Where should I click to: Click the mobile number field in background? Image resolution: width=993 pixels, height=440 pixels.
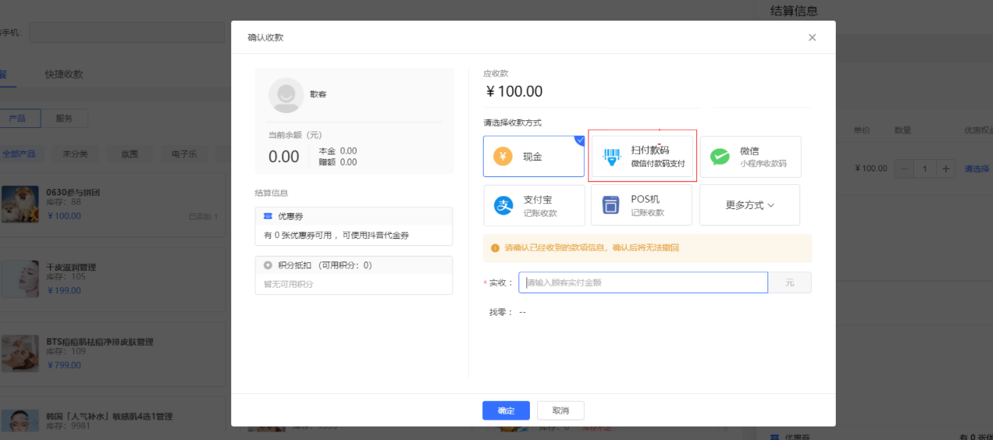[x=127, y=33]
